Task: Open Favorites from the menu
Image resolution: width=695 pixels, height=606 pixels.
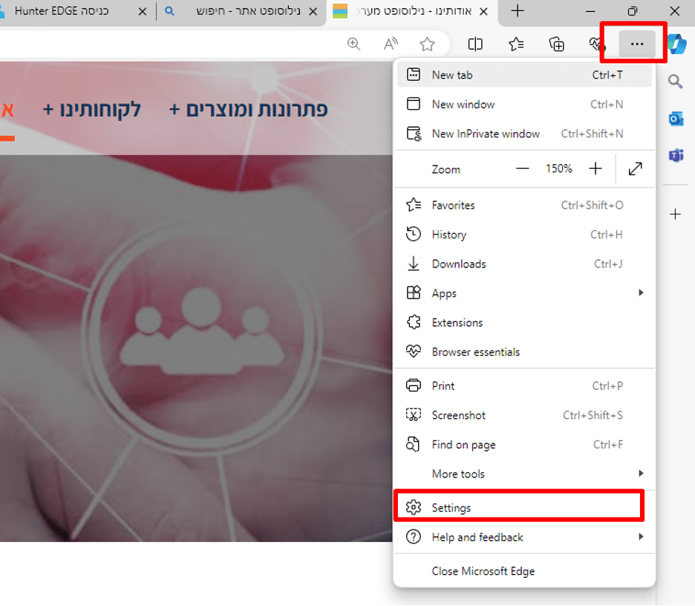Action: pyautogui.click(x=524, y=205)
